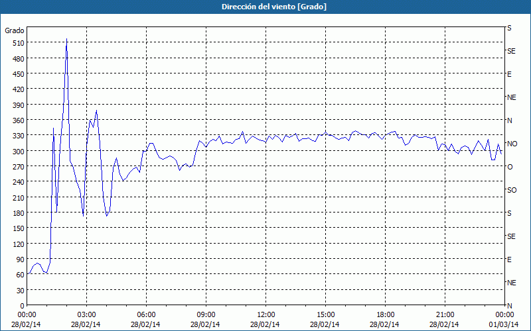Click the 210 value on the left axis
The height and width of the screenshot is (331, 531).
[19, 198]
